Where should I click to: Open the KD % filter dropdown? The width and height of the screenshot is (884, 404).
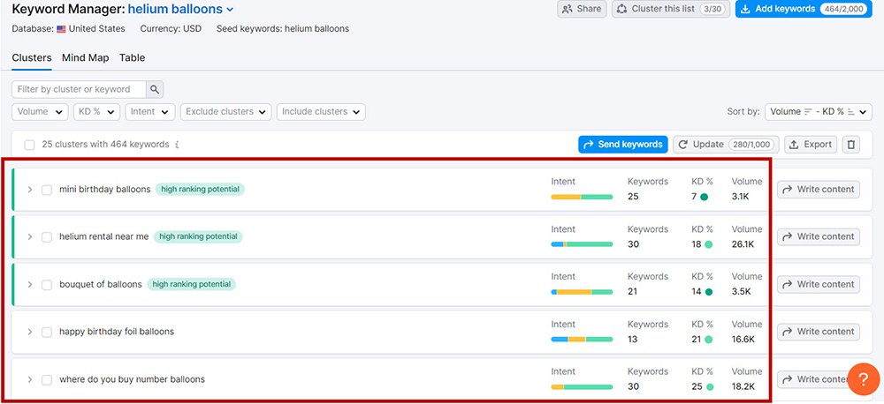pos(96,112)
